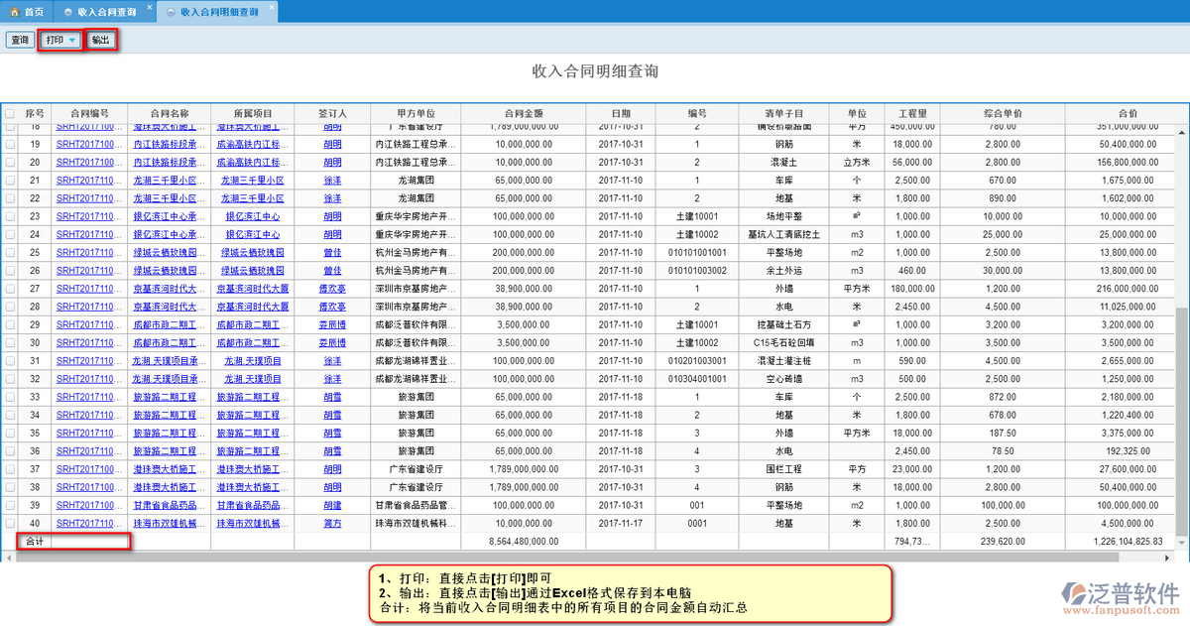This screenshot has height=626, width=1190.
Task: Toggle the select-all checkbox in table header
Action: pyautogui.click(x=10, y=114)
